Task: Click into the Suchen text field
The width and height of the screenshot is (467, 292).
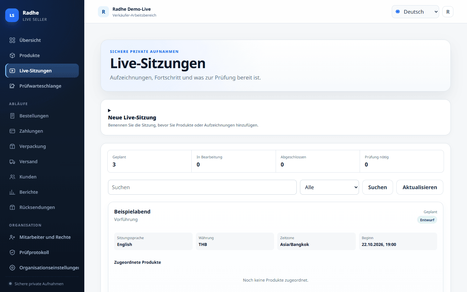Action: [202, 187]
